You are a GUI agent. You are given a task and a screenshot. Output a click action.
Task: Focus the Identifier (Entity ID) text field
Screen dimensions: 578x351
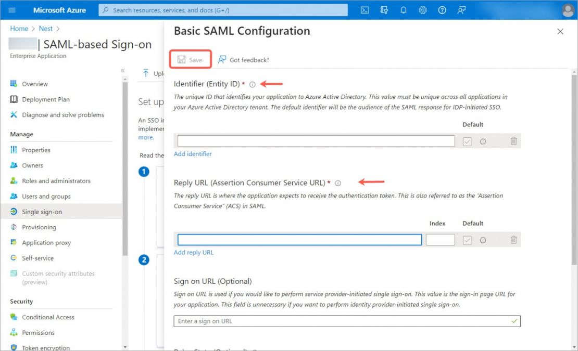[x=316, y=141]
